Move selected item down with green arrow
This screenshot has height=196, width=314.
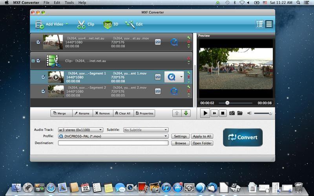tap(186, 113)
